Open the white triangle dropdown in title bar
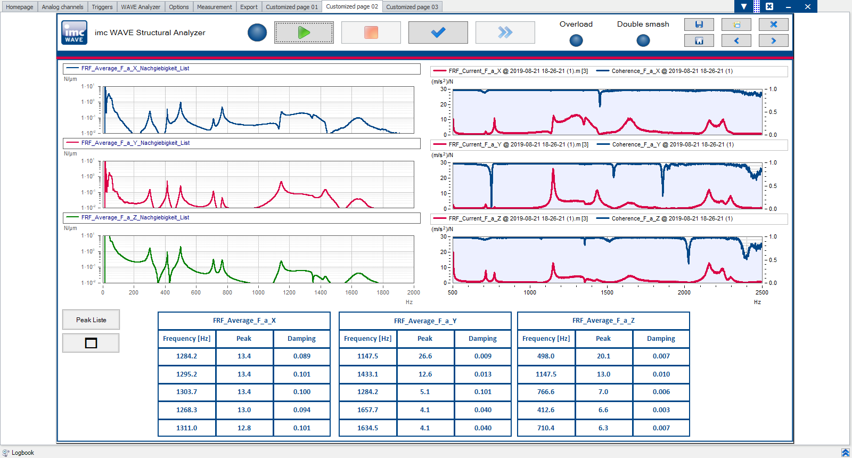The image size is (852, 458). pos(743,6)
